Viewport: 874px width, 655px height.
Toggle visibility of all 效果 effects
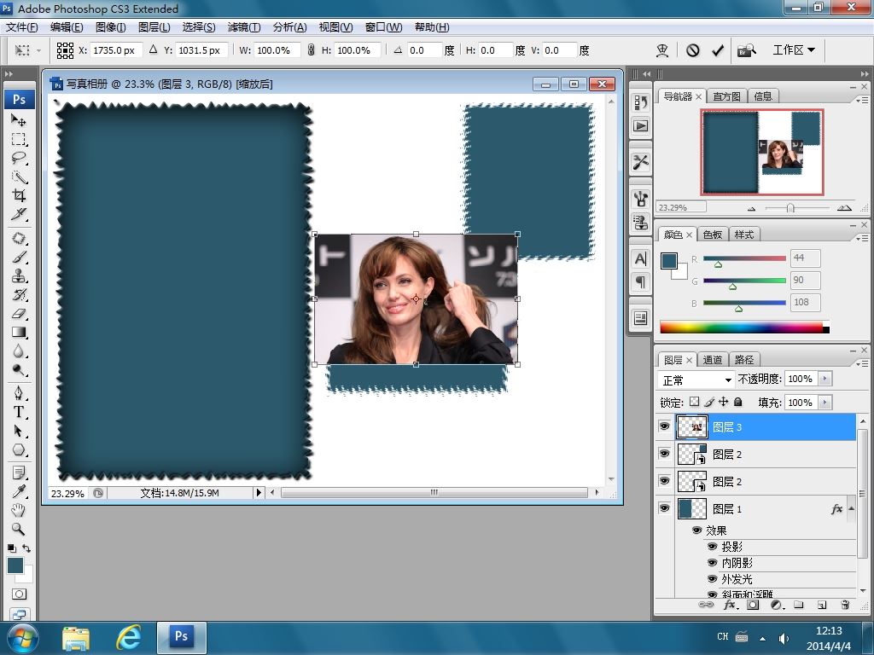click(696, 530)
